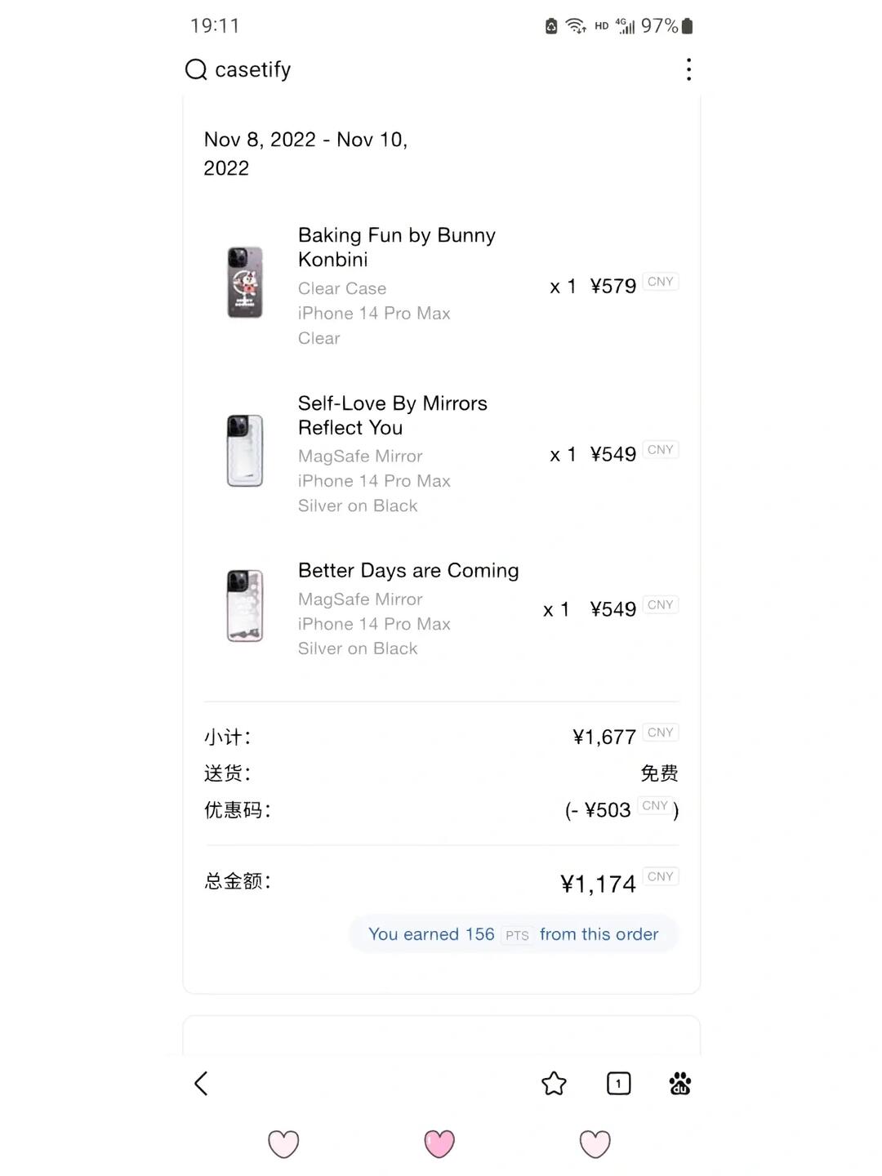Toggle the right heart reaction
882x1176 pixels.
point(594,1144)
